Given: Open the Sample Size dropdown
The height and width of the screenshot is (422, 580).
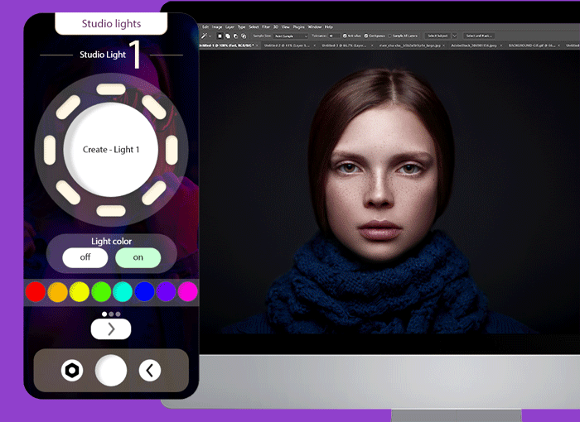Looking at the screenshot, I should tap(290, 36).
